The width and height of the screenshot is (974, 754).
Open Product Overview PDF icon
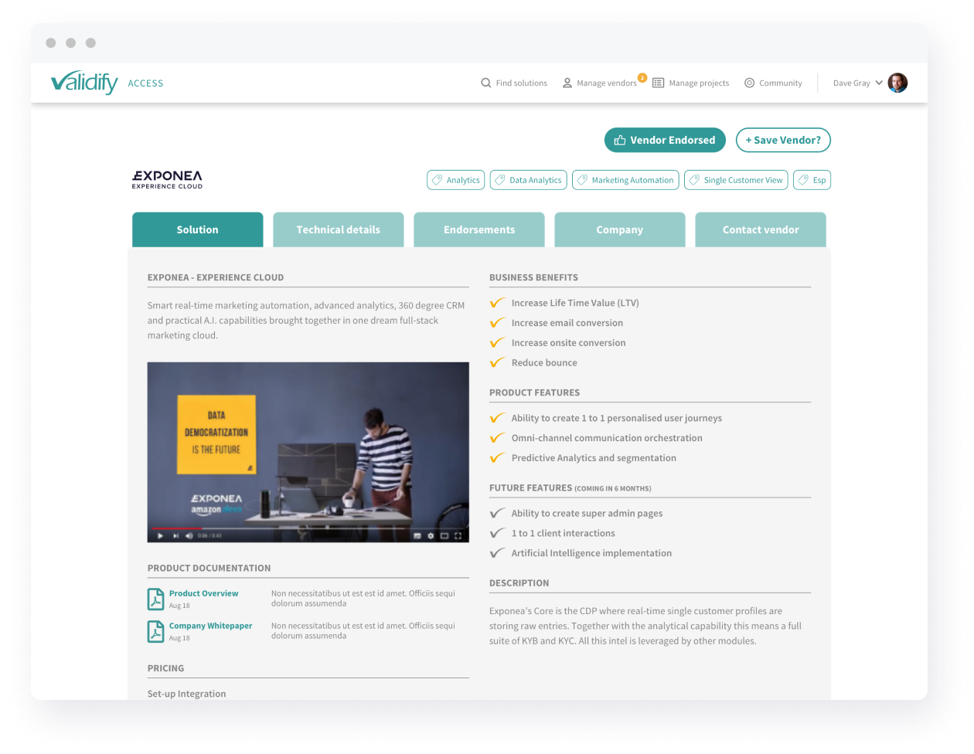point(155,599)
